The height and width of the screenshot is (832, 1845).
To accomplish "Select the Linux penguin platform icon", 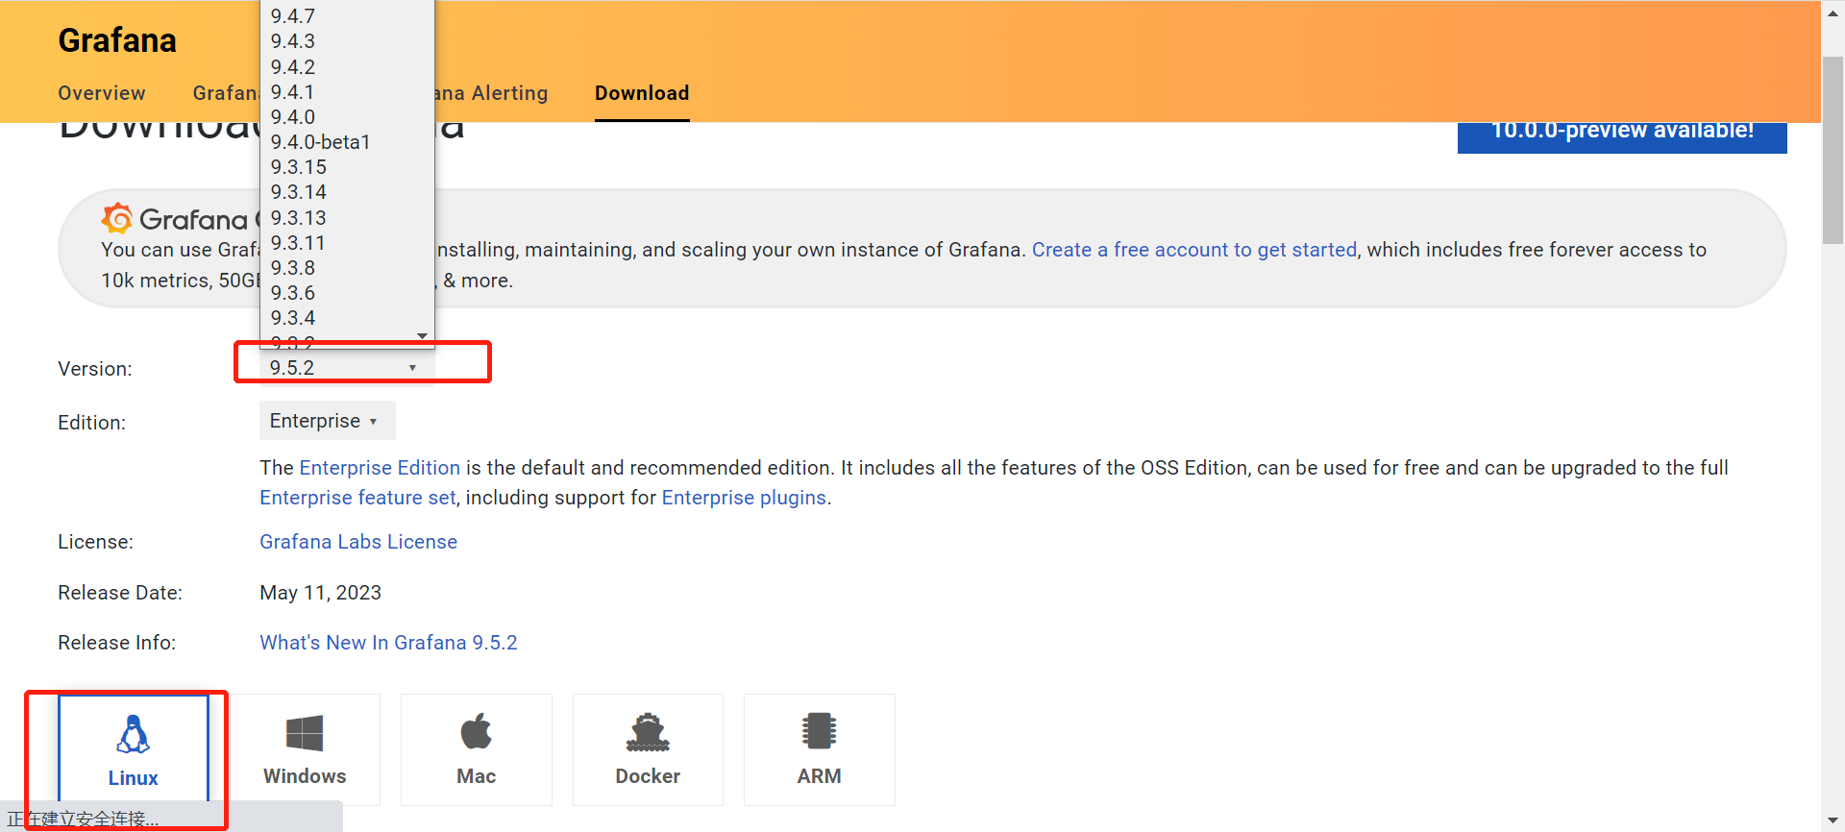I will pos(133,735).
